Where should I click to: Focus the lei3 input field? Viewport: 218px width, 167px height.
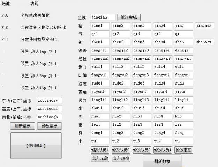[x=142, y=124]
